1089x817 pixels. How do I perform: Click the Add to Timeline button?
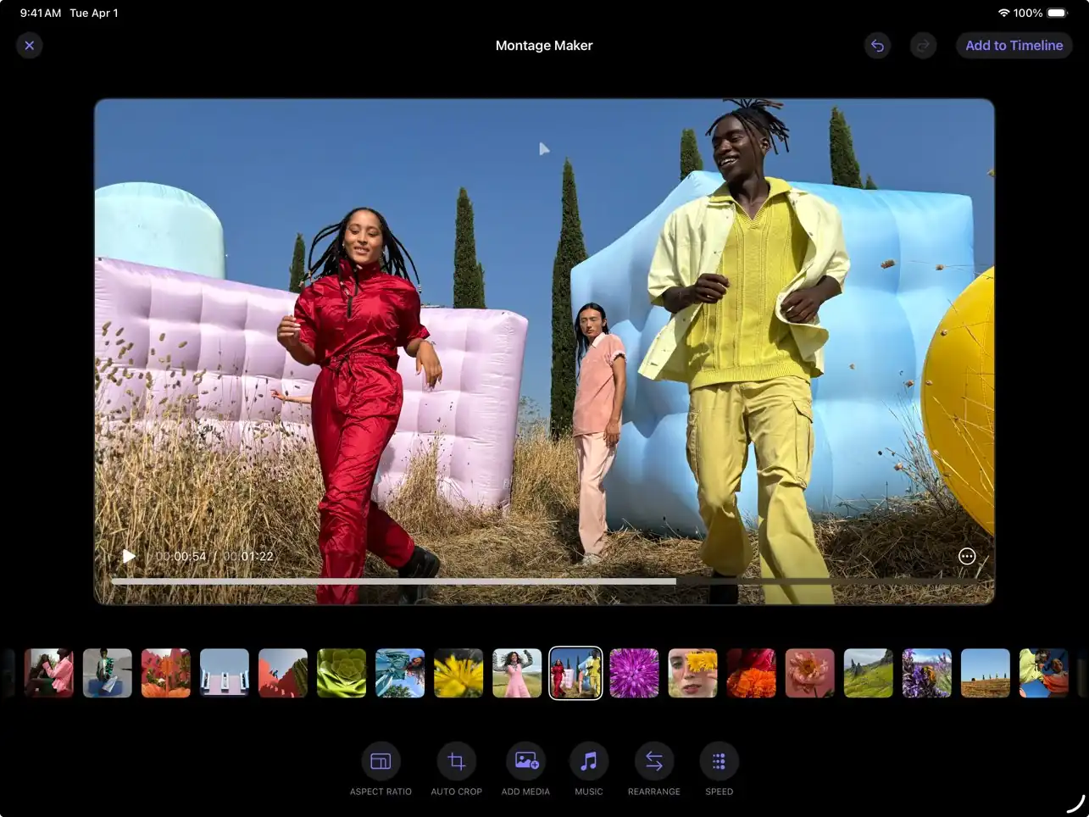tap(1014, 46)
